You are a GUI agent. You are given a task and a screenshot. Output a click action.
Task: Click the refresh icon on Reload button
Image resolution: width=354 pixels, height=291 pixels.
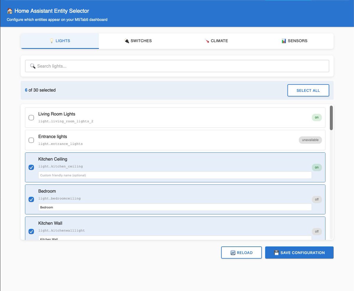pos(233,253)
